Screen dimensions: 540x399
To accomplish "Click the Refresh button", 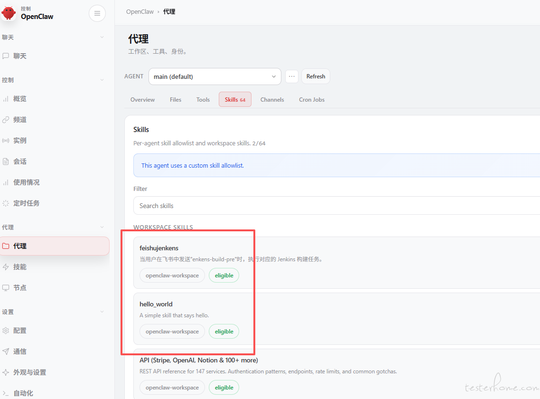I will coord(316,76).
